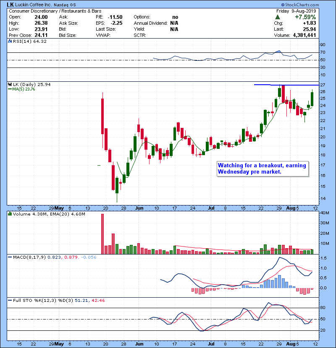Click the RSI(14) indicator icon
The height and width of the screenshot is (348, 336).
10,41
